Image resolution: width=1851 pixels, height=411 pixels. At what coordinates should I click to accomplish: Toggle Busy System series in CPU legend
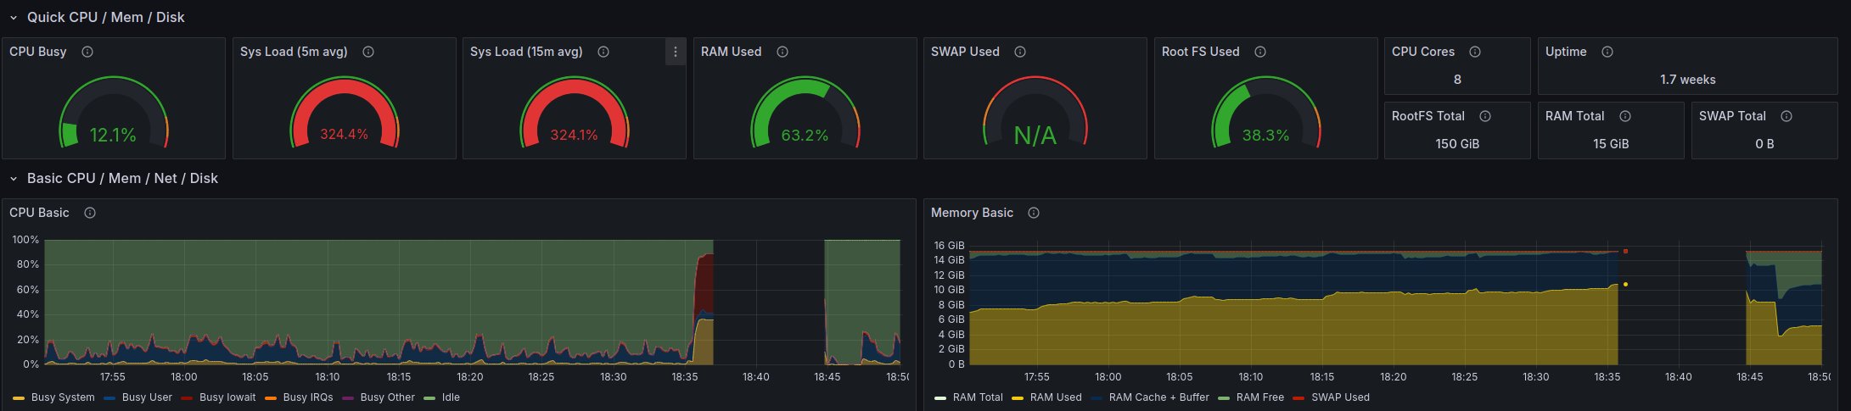click(63, 397)
